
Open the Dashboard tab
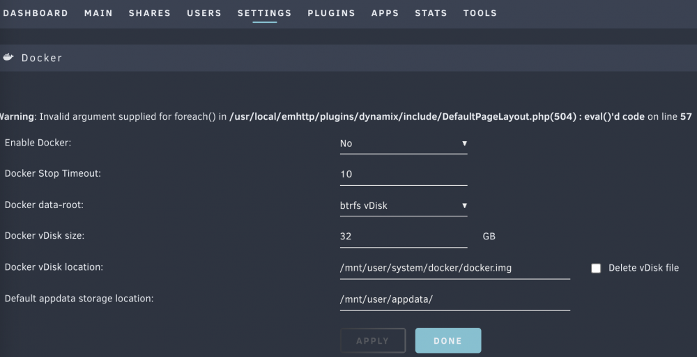coord(36,13)
